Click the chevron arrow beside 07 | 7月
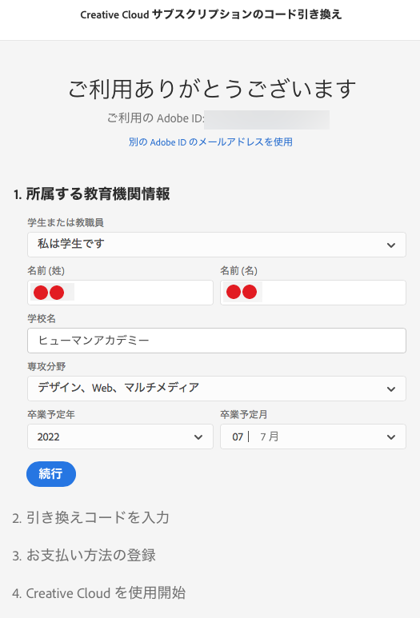420x618 pixels. [391, 437]
